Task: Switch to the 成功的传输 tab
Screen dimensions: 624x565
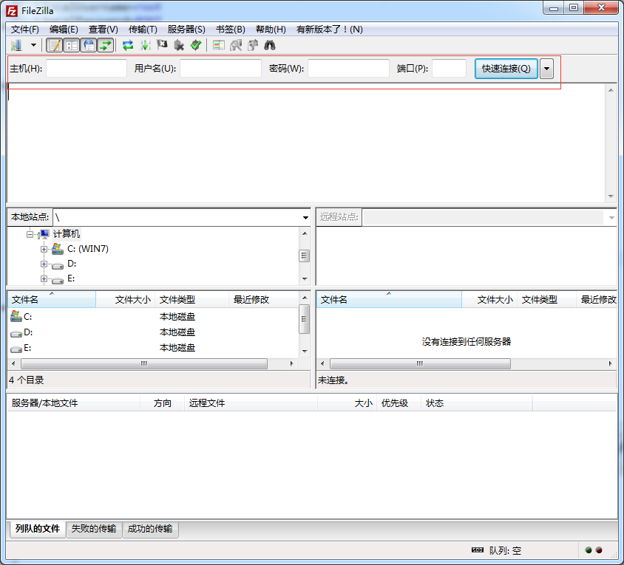Action: 150,528
